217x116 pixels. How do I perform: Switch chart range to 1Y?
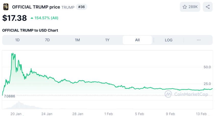107,40
